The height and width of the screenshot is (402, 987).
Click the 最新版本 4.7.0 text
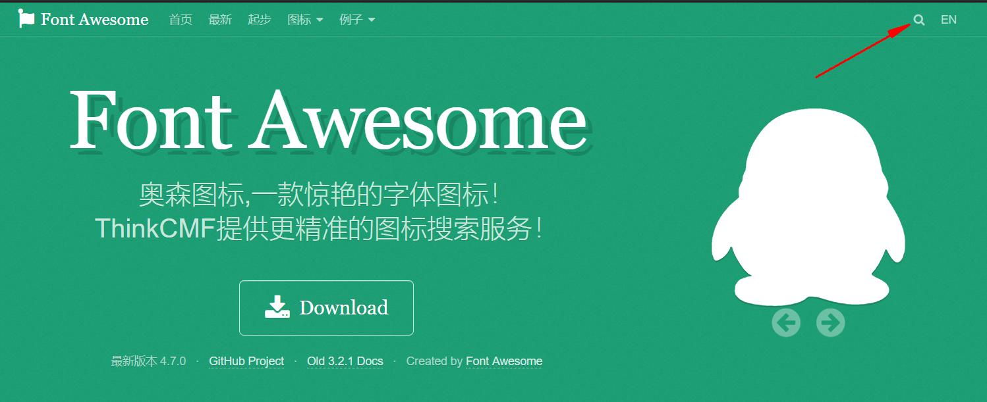[x=149, y=361]
